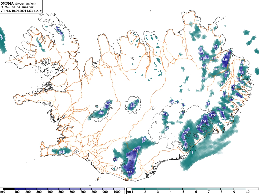Select the 742 visibility label
This screenshot has width=259, height=194.
pos(219,124)
